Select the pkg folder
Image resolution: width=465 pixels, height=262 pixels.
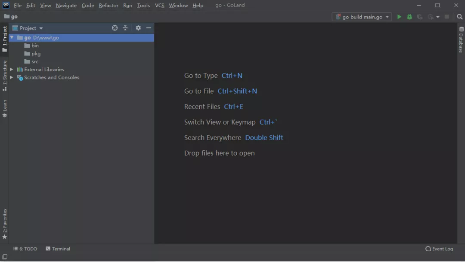pyautogui.click(x=32, y=54)
